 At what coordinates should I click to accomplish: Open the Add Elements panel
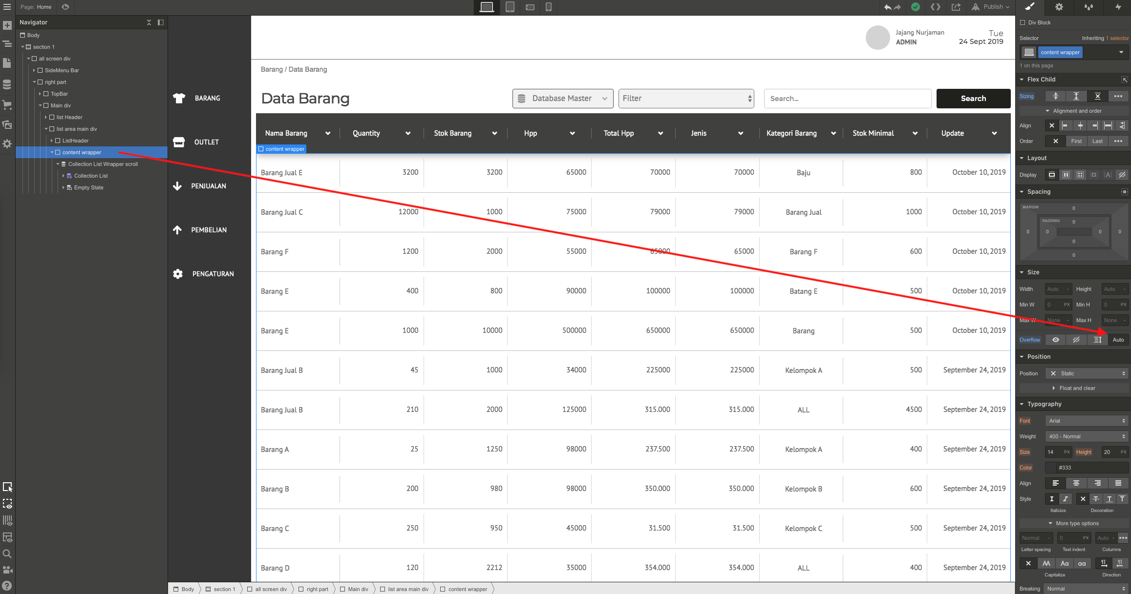tap(7, 25)
